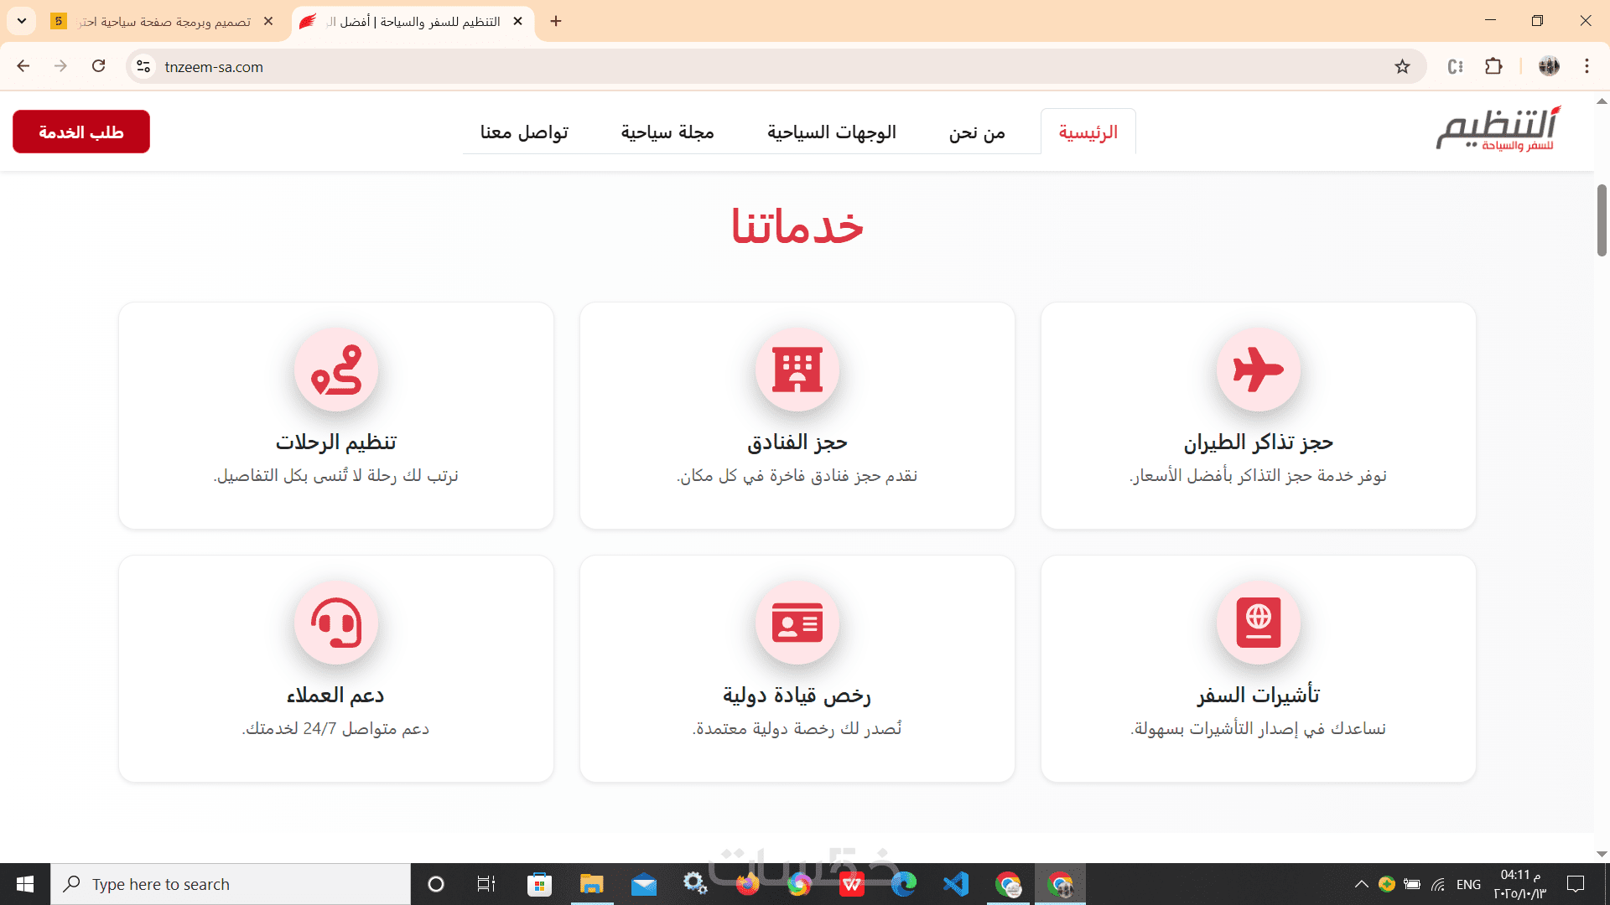1610x905 pixels.
Task: Reload the page with refresh icon
Action: tap(99, 66)
